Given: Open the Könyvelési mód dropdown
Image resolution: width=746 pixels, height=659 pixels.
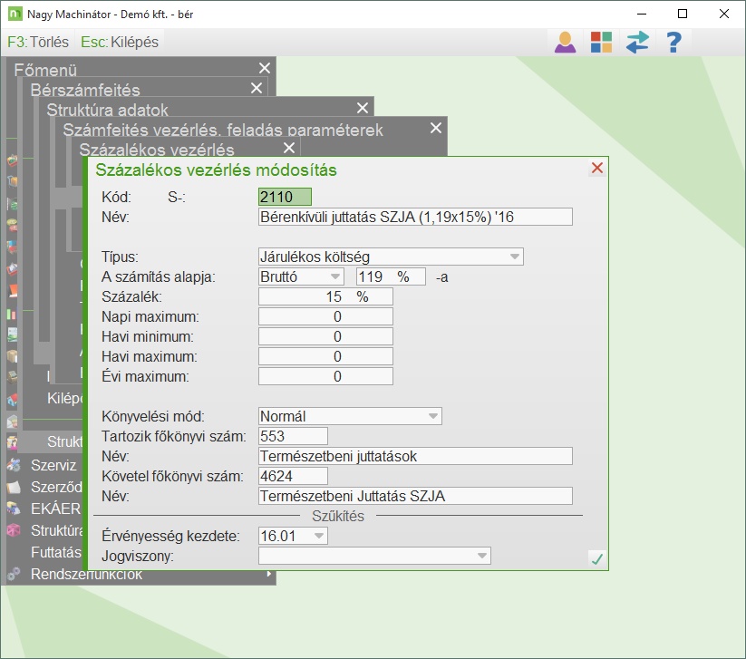Looking at the screenshot, I should click(432, 416).
